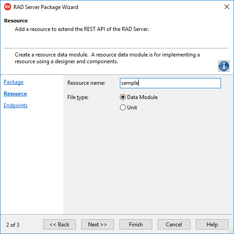The width and height of the screenshot is (234, 234).
Task: Click the bold Resource heading text
Action: 16,21
